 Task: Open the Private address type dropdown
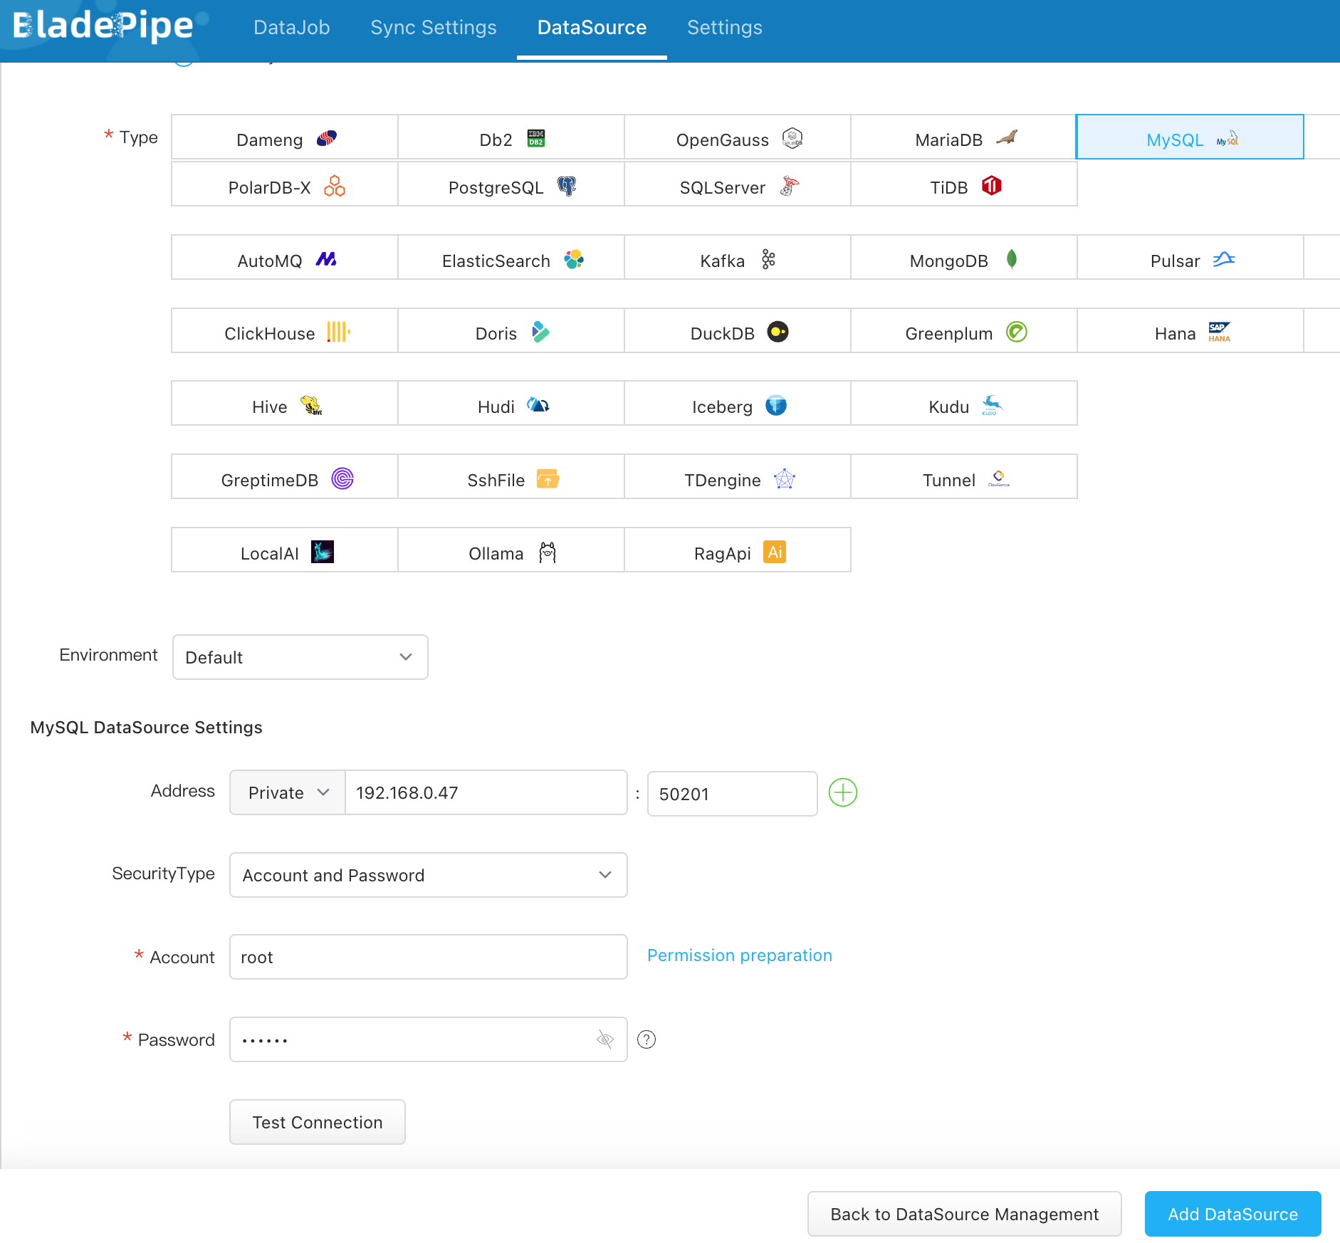point(286,792)
